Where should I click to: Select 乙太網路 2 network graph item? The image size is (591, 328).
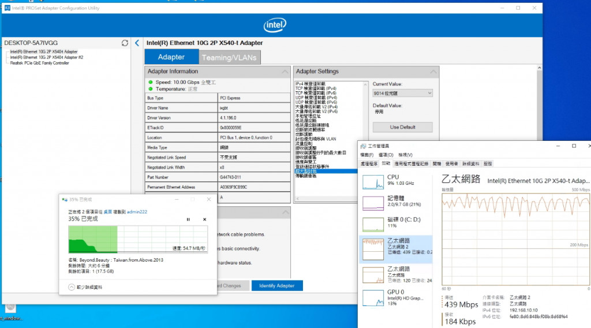[396, 249]
